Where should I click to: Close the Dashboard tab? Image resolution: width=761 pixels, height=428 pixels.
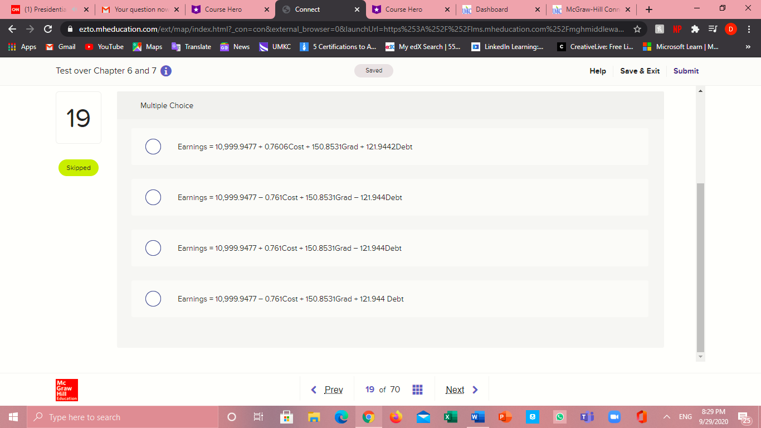click(537, 9)
